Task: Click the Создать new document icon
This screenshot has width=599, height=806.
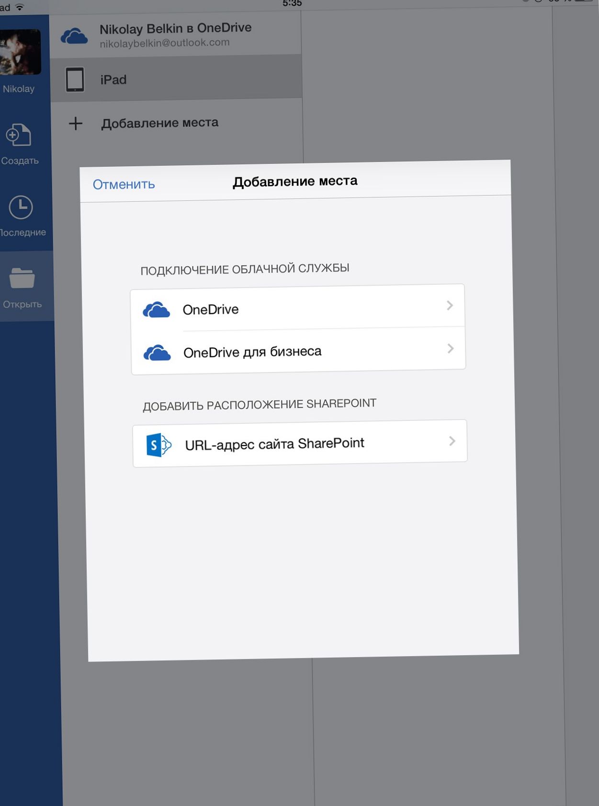Action: [x=18, y=135]
